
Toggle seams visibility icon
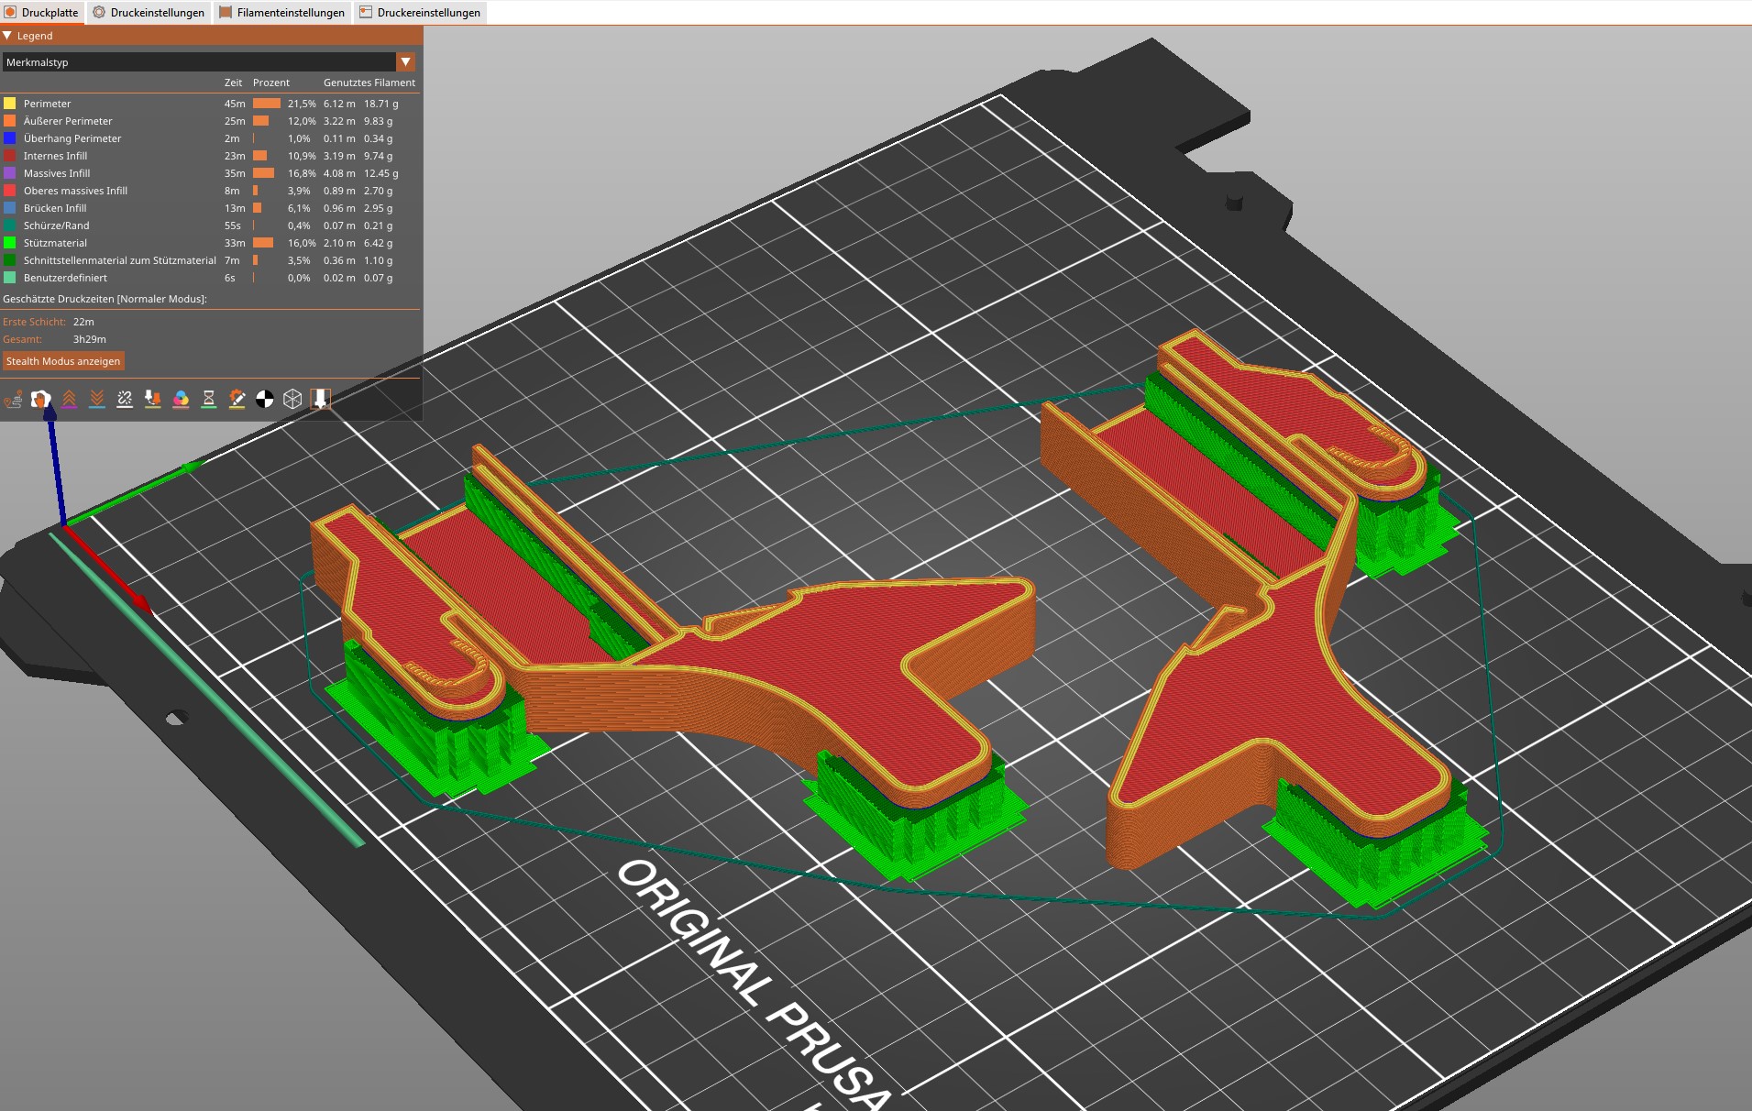(126, 399)
